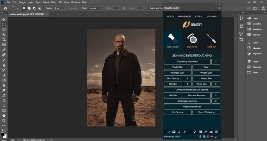Select the Clone Stamp tool in left toolbox
This screenshot has width=267, height=141.
click(4, 65)
